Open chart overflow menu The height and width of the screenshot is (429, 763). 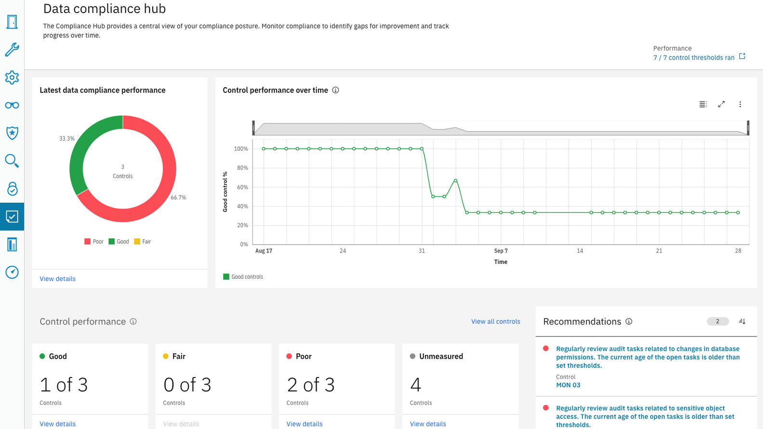(740, 104)
